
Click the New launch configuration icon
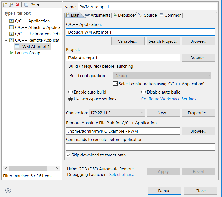pyautogui.click(x=5, y=5)
